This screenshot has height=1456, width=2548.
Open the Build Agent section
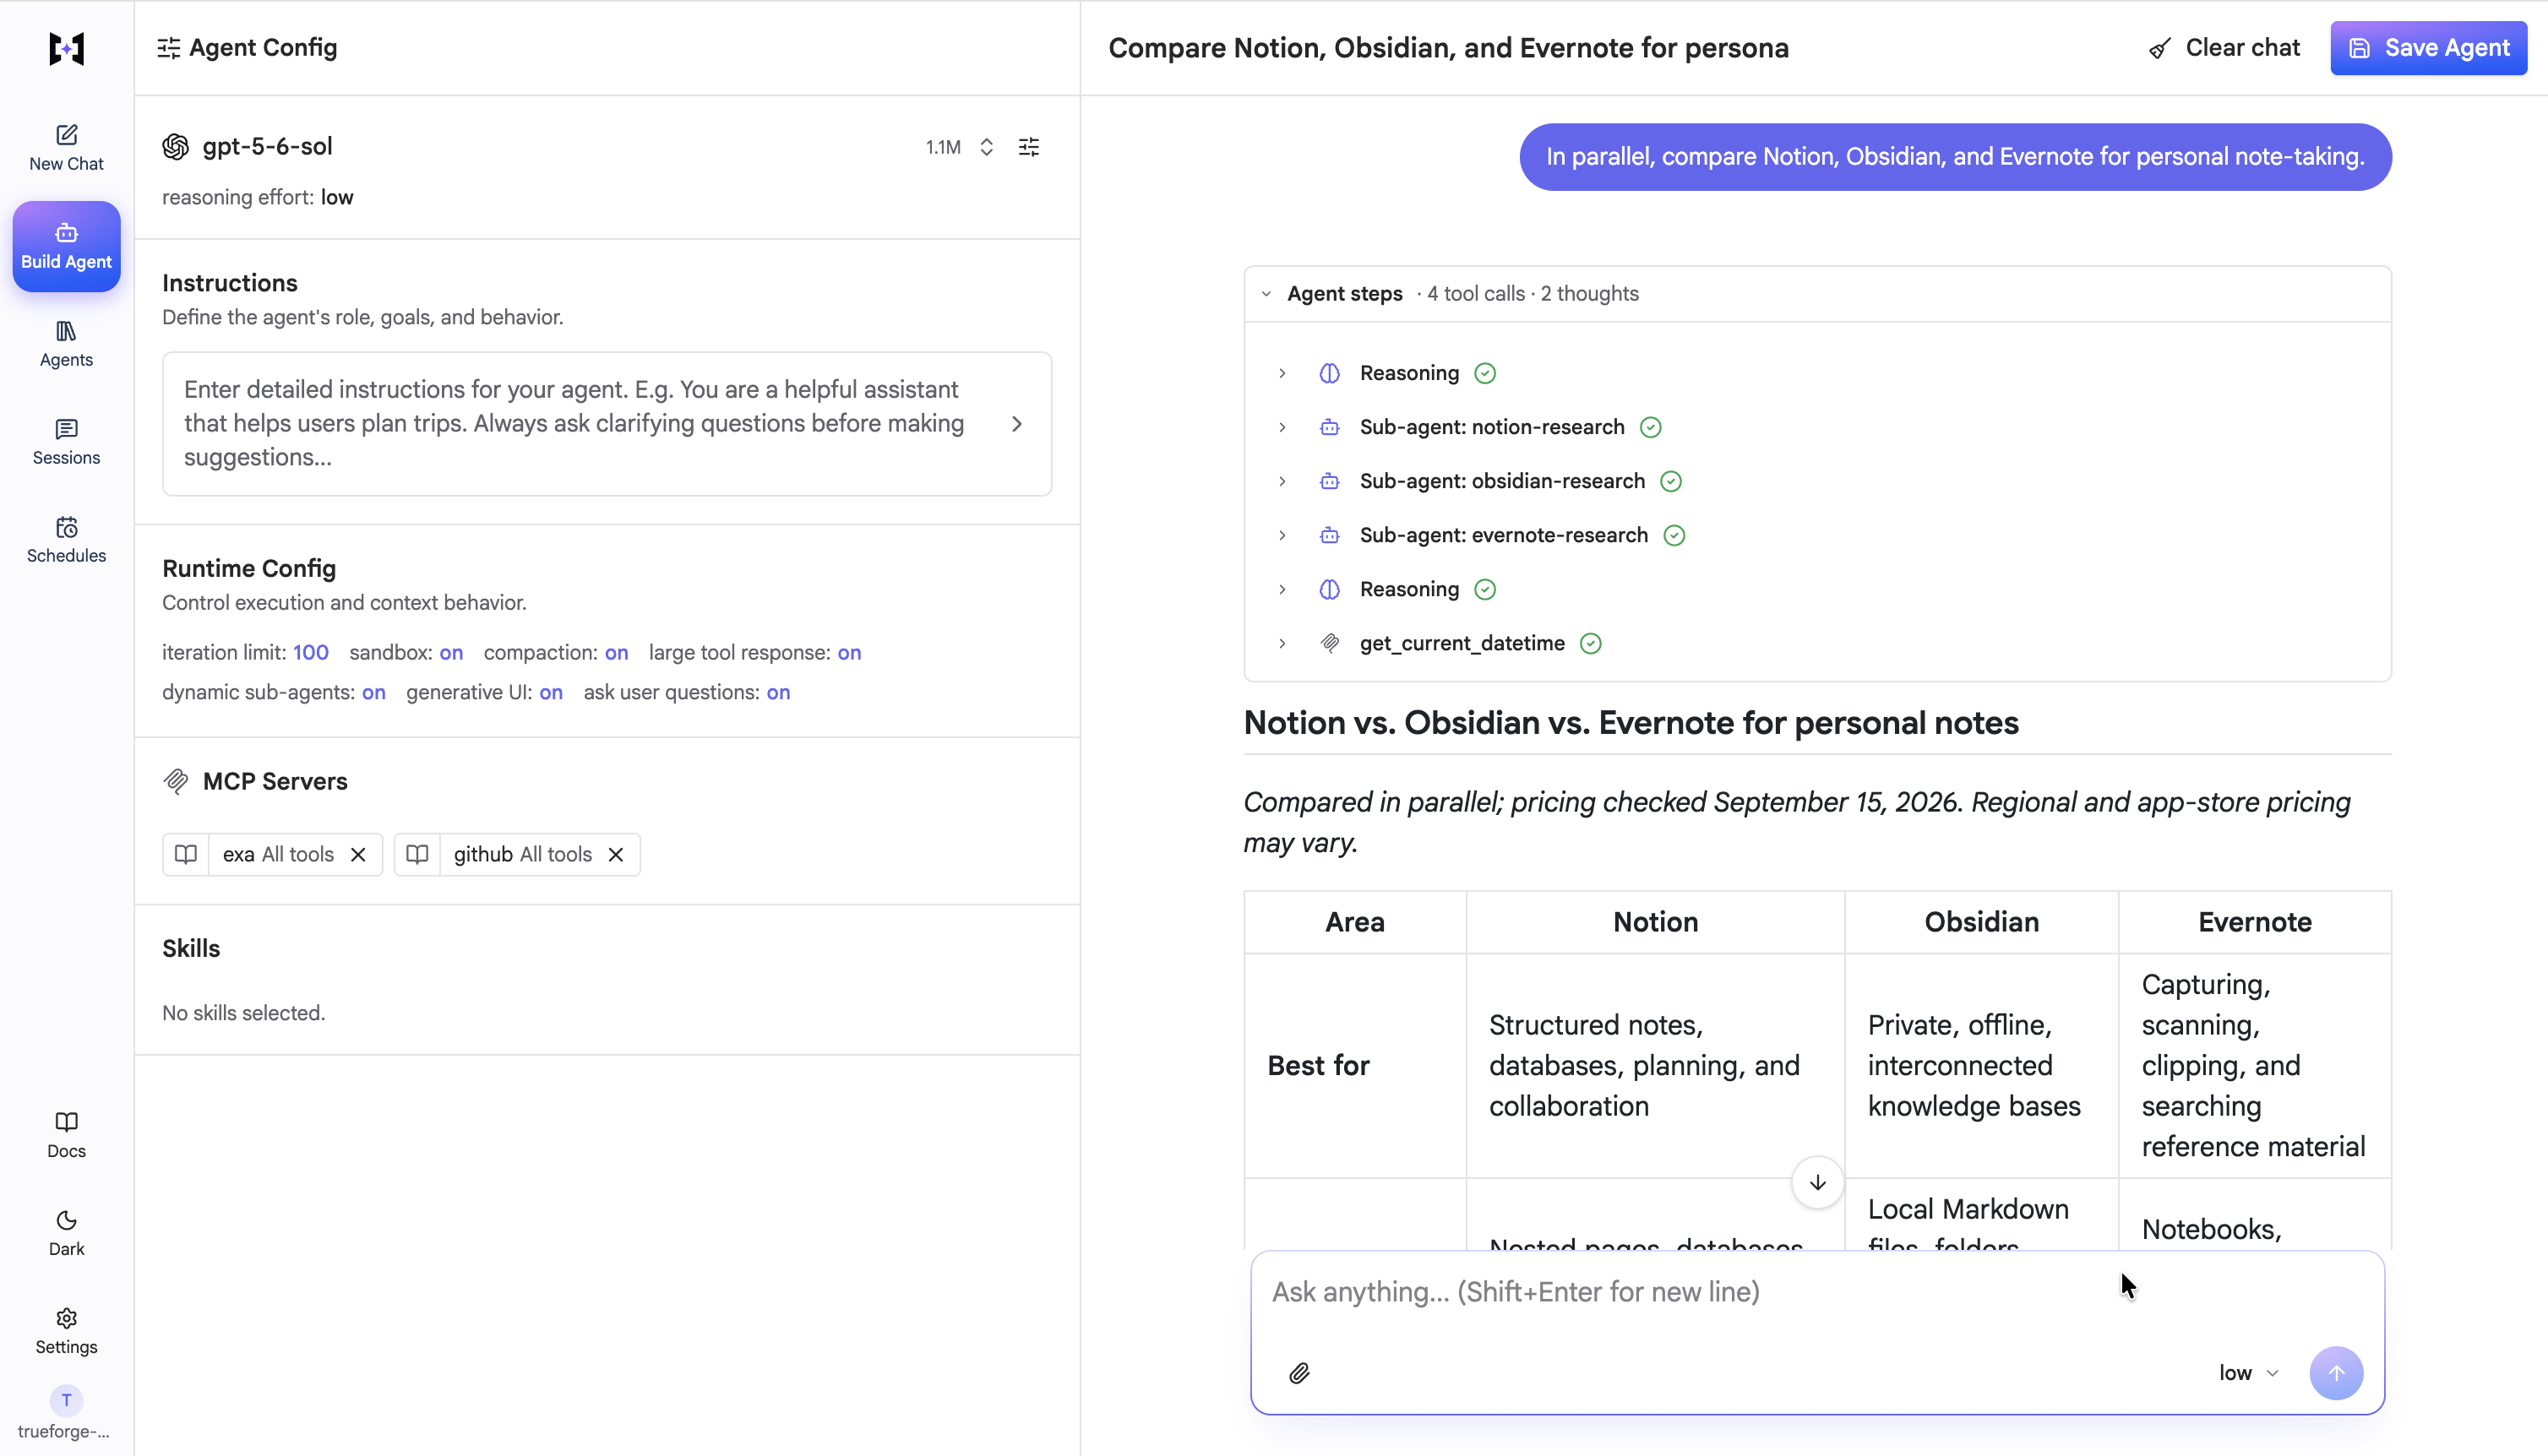(x=66, y=246)
